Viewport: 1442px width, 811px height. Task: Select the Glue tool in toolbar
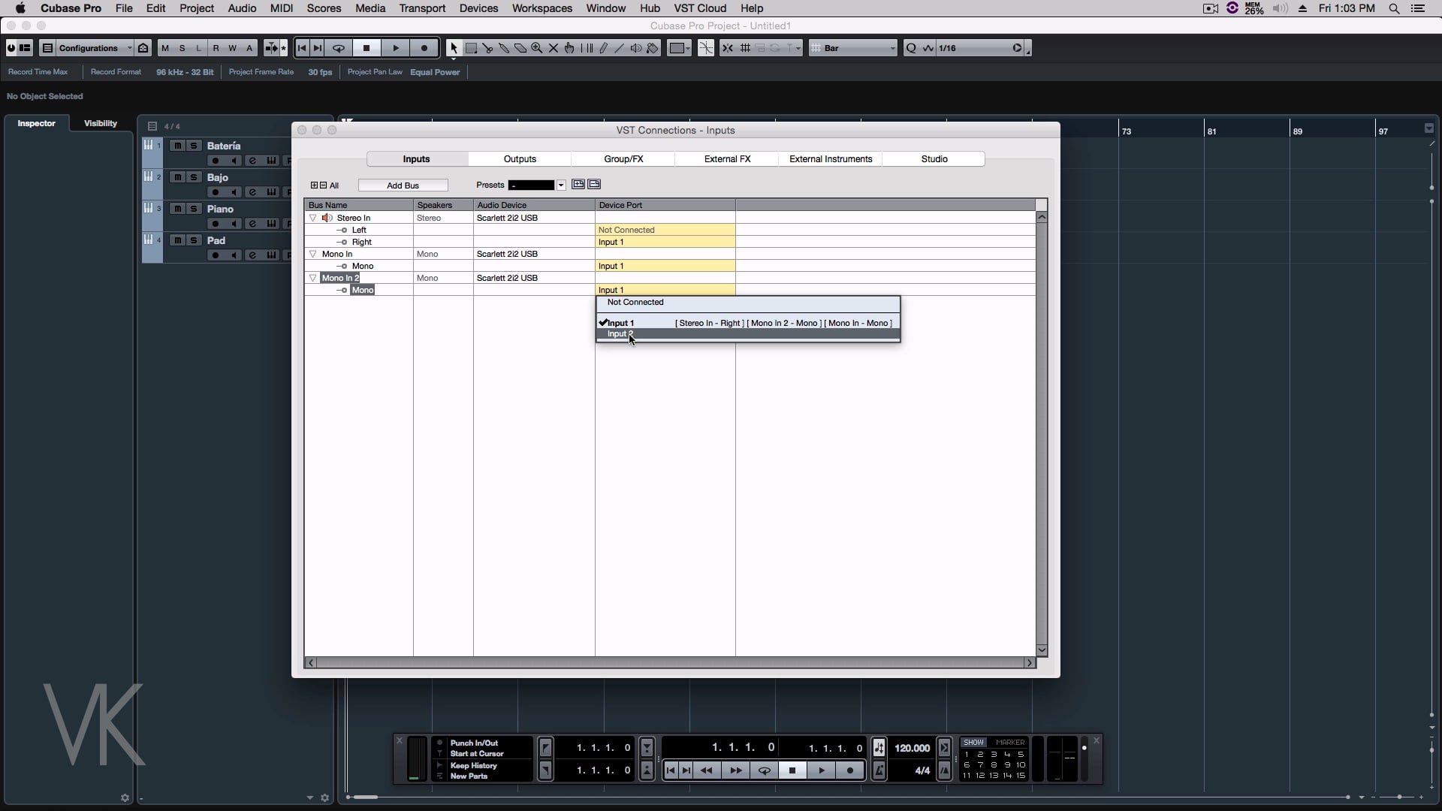pyautogui.click(x=504, y=48)
